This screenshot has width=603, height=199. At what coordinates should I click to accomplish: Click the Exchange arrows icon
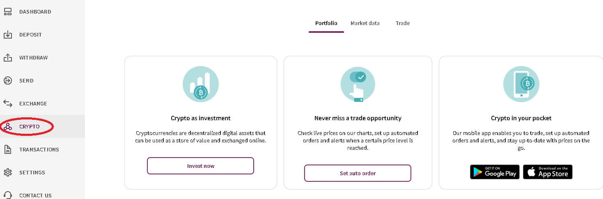tap(7, 104)
